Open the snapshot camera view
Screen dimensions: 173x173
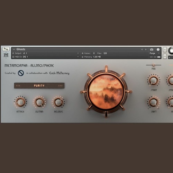[x=152, y=49]
